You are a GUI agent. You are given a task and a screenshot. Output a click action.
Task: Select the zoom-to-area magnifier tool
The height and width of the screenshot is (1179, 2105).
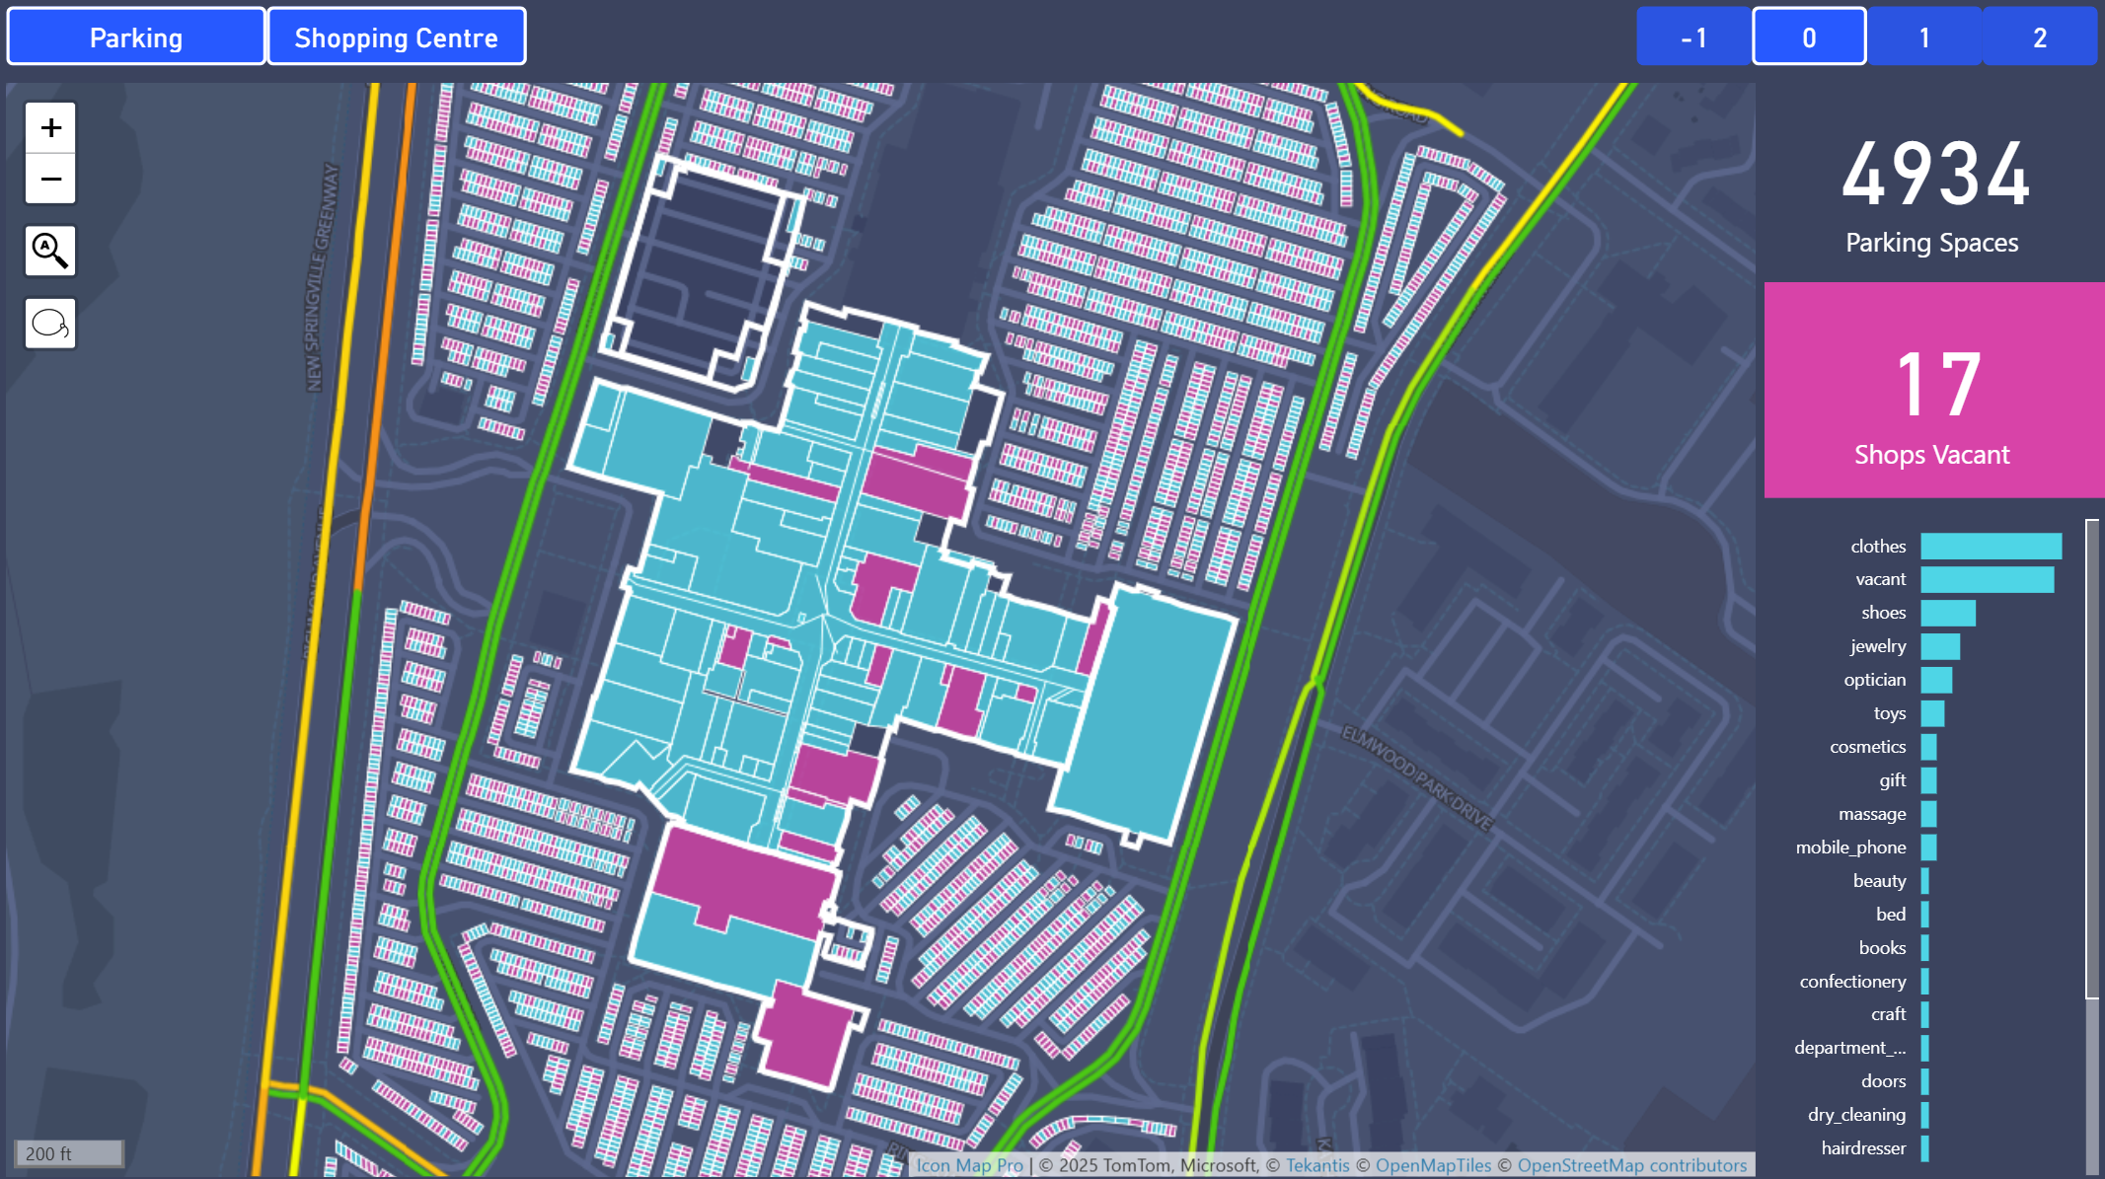click(x=49, y=251)
